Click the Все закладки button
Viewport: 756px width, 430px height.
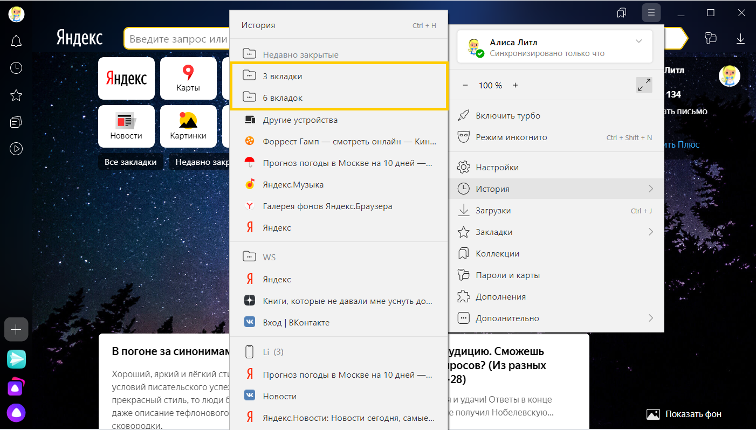130,162
